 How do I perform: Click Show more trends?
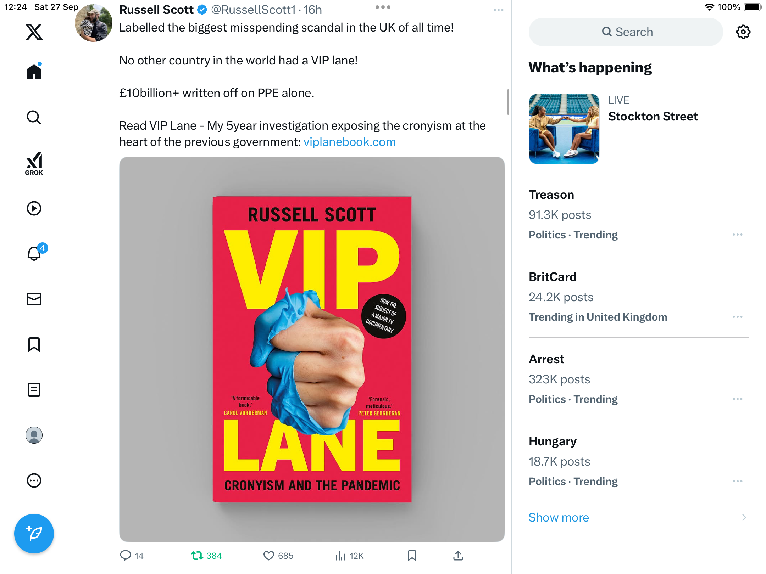559,517
